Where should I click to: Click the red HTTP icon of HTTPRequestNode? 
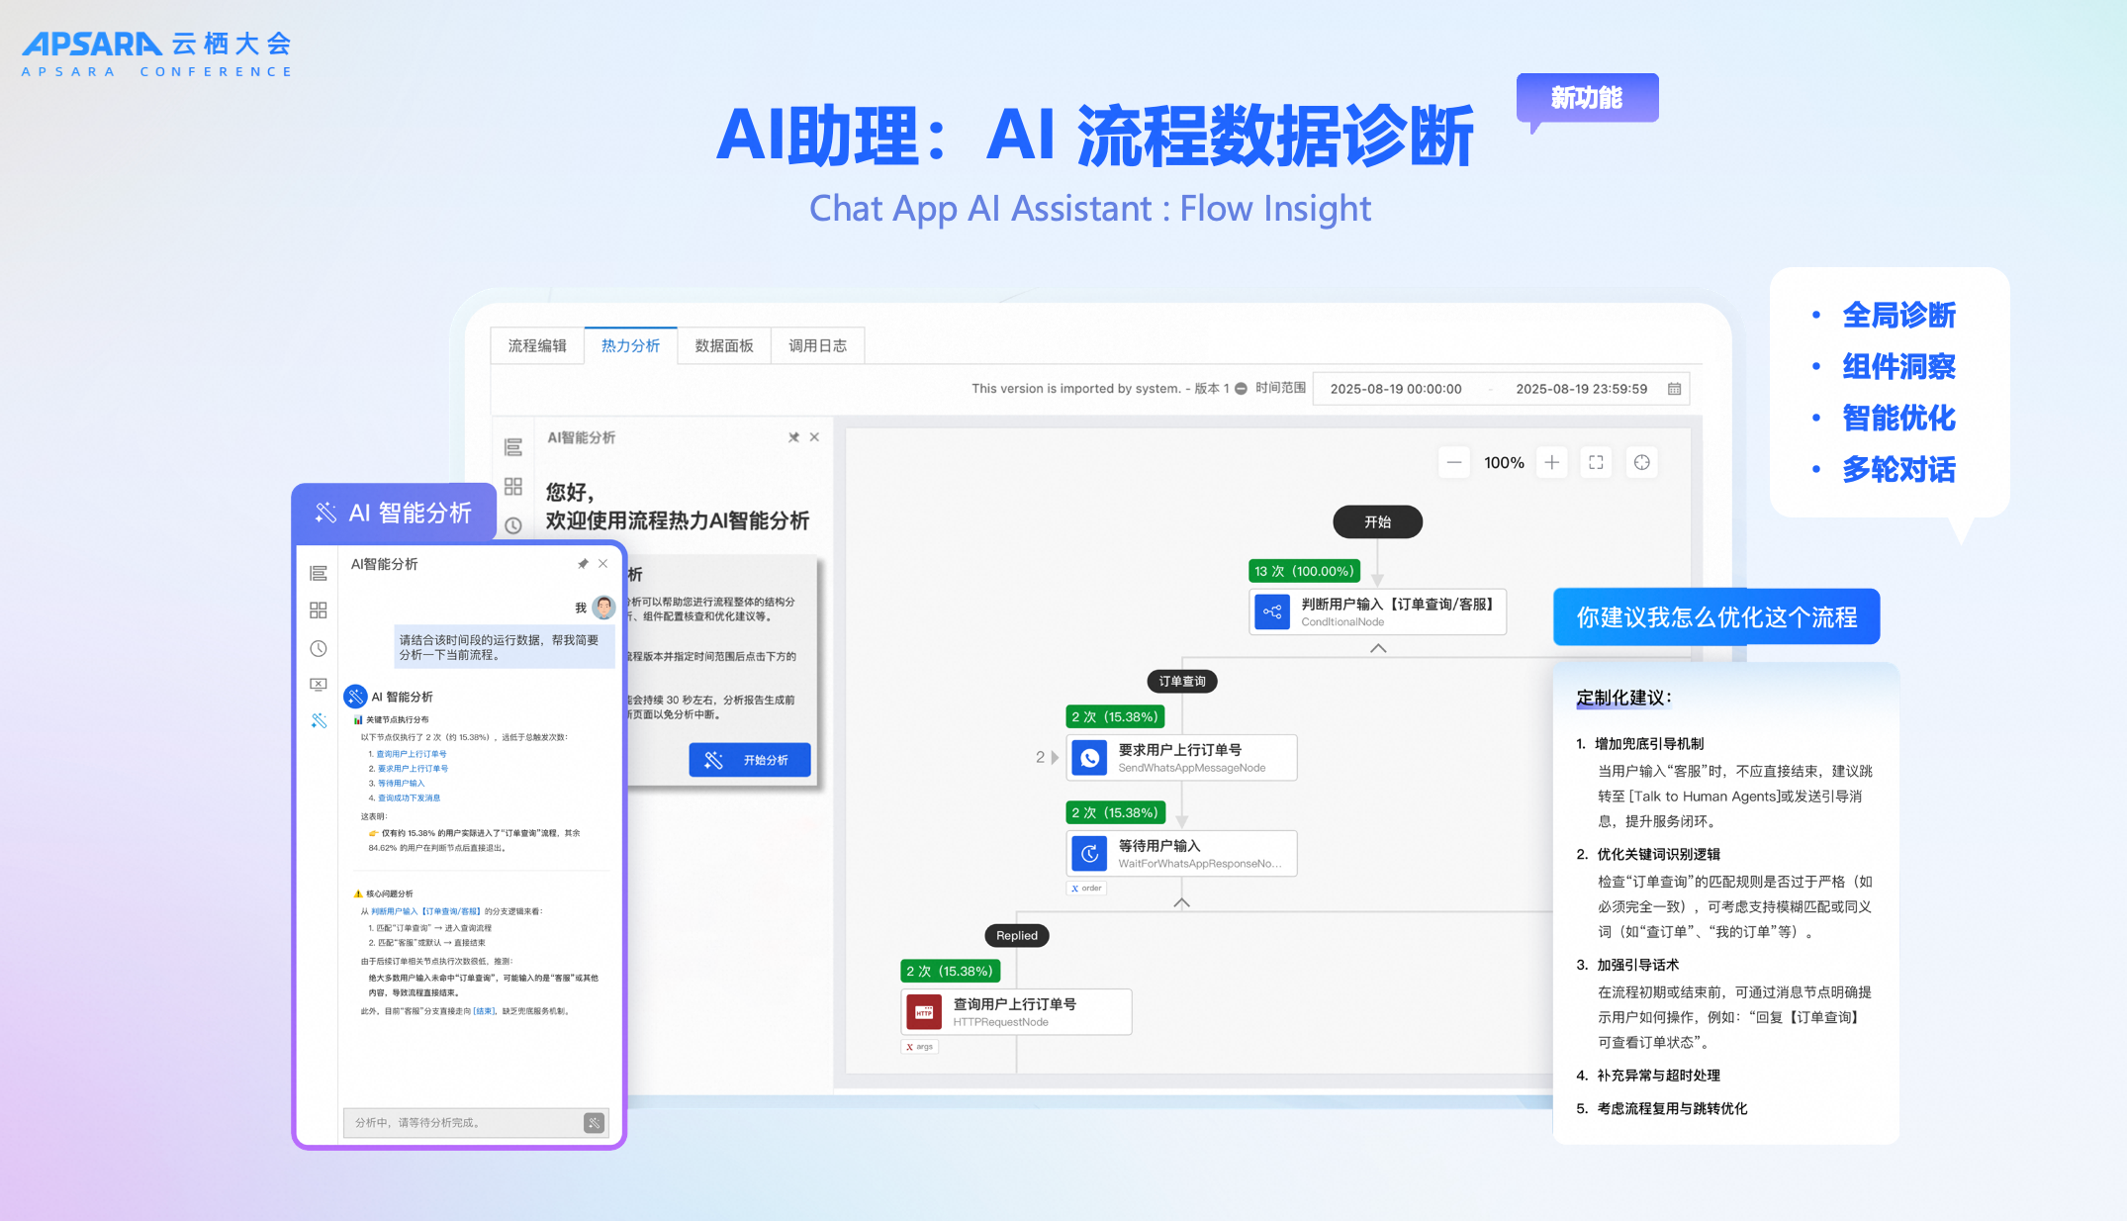(x=924, y=1012)
